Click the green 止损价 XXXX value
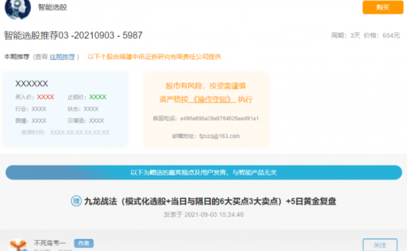 click(98, 97)
